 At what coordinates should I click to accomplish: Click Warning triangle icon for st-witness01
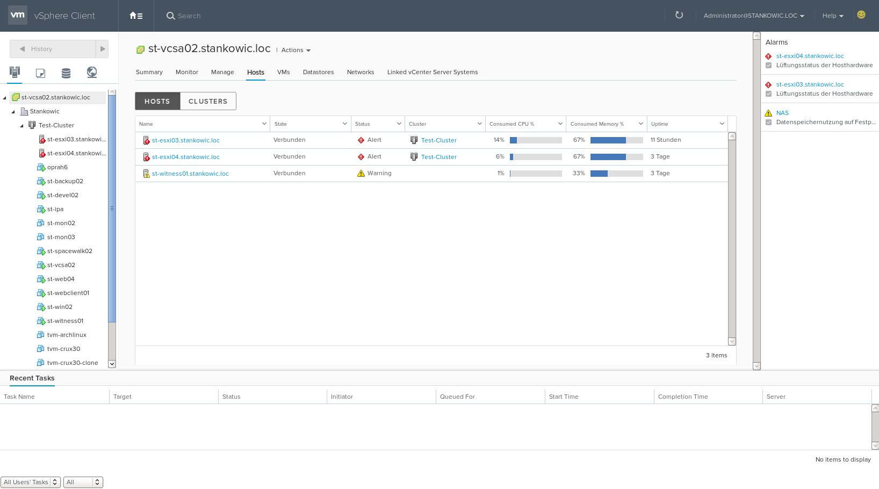click(x=361, y=174)
